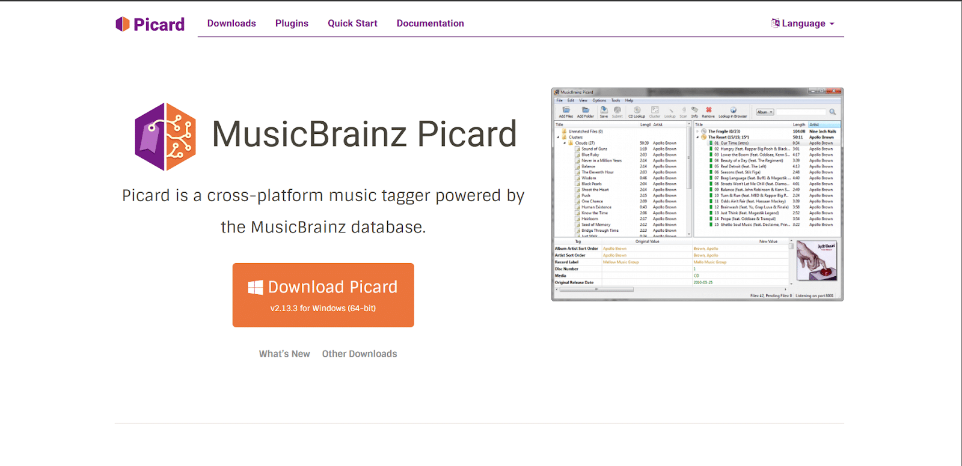Screen dimensions: 962x466
Task: Open the Edit menu in screenshot
Action: [x=571, y=100]
